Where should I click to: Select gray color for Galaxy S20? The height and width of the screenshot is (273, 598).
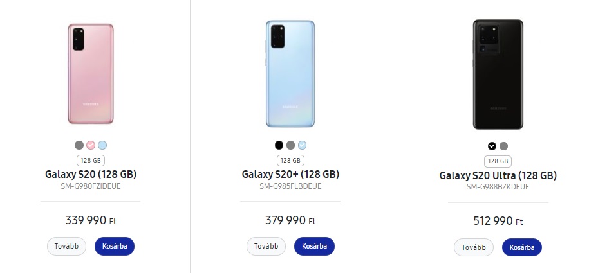tap(79, 145)
